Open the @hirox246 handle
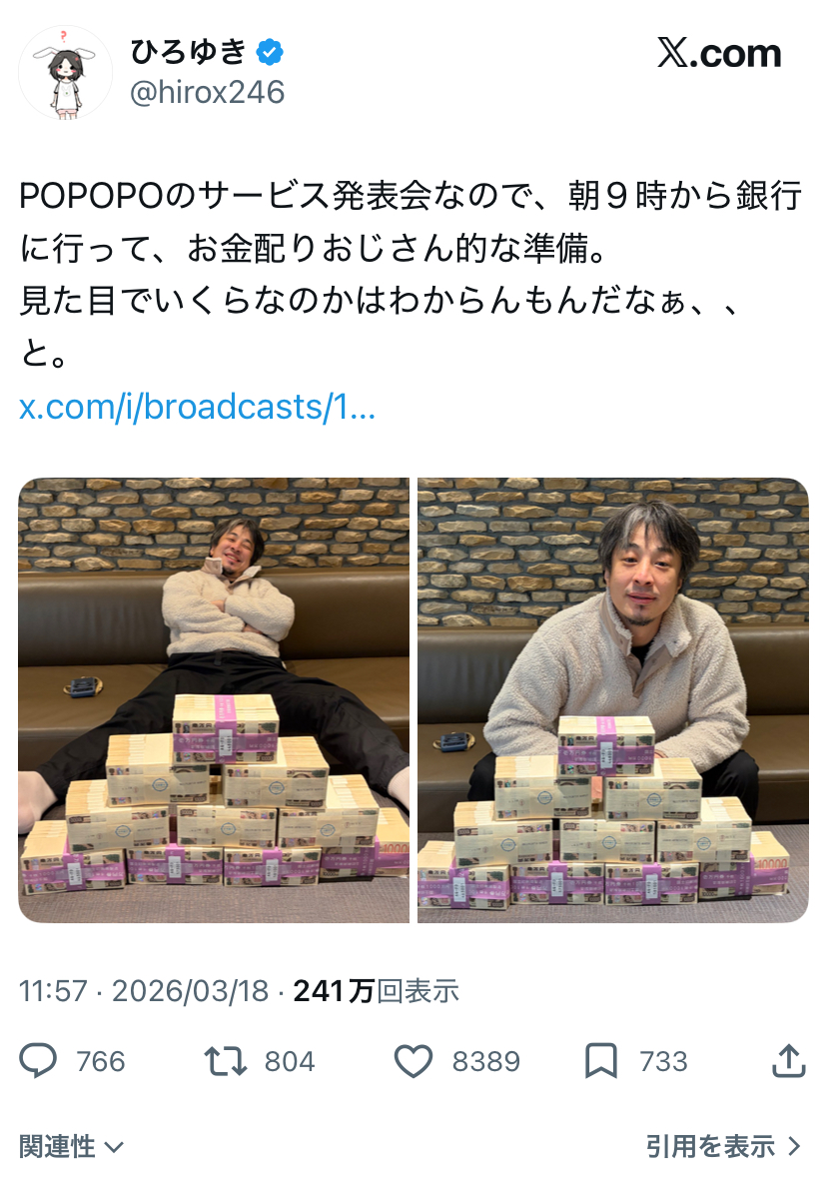 click(x=207, y=93)
